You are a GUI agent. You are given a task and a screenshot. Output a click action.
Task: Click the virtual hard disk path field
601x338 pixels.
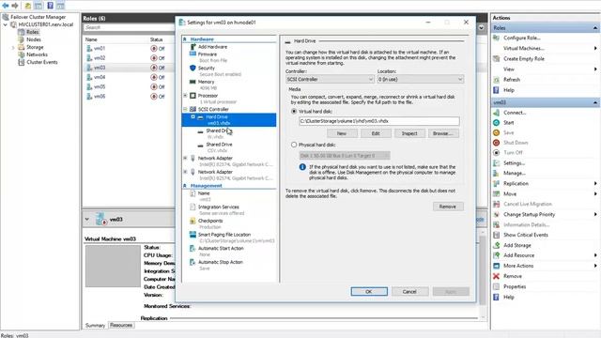(379, 121)
